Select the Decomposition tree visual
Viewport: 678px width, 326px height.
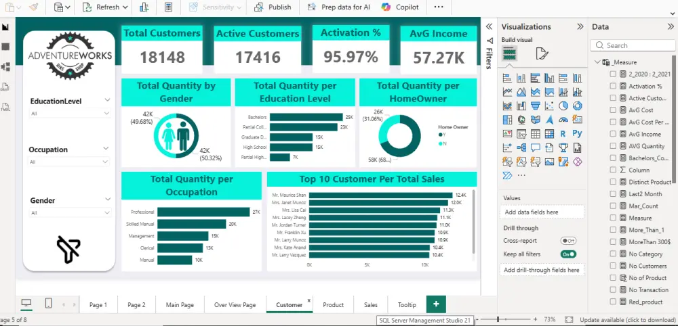tap(521, 148)
